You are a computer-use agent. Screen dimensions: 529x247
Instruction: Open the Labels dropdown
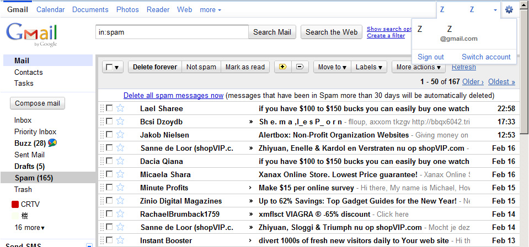[x=369, y=67]
